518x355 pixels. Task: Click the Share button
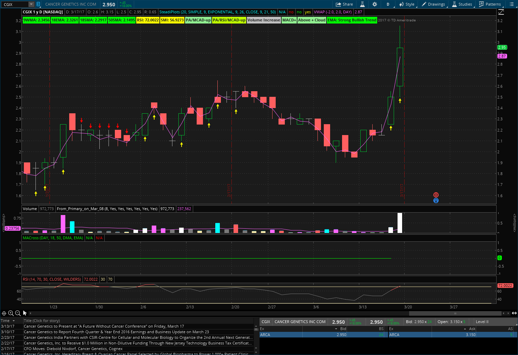344,4
